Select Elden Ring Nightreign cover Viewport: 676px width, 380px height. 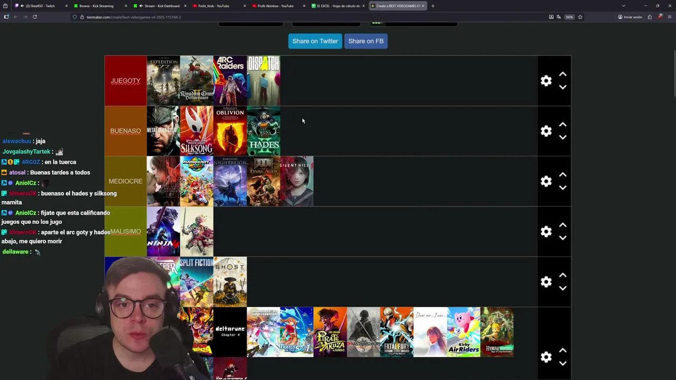pos(230,181)
